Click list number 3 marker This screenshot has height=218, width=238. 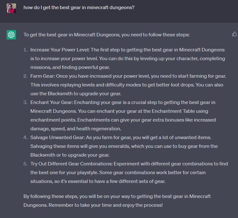(x=25, y=102)
